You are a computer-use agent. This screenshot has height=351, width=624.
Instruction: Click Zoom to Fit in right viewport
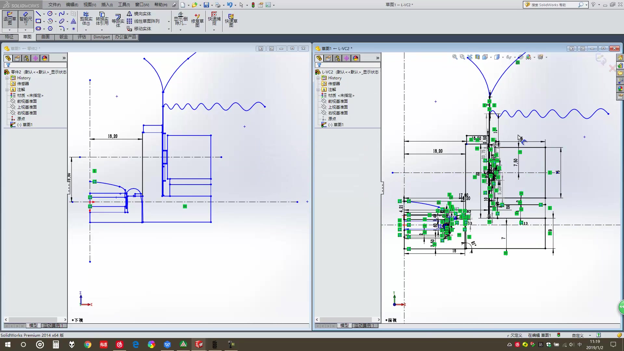[x=455, y=57]
